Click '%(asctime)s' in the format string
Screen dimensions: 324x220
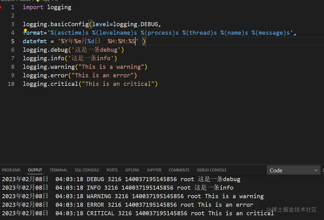(69, 33)
